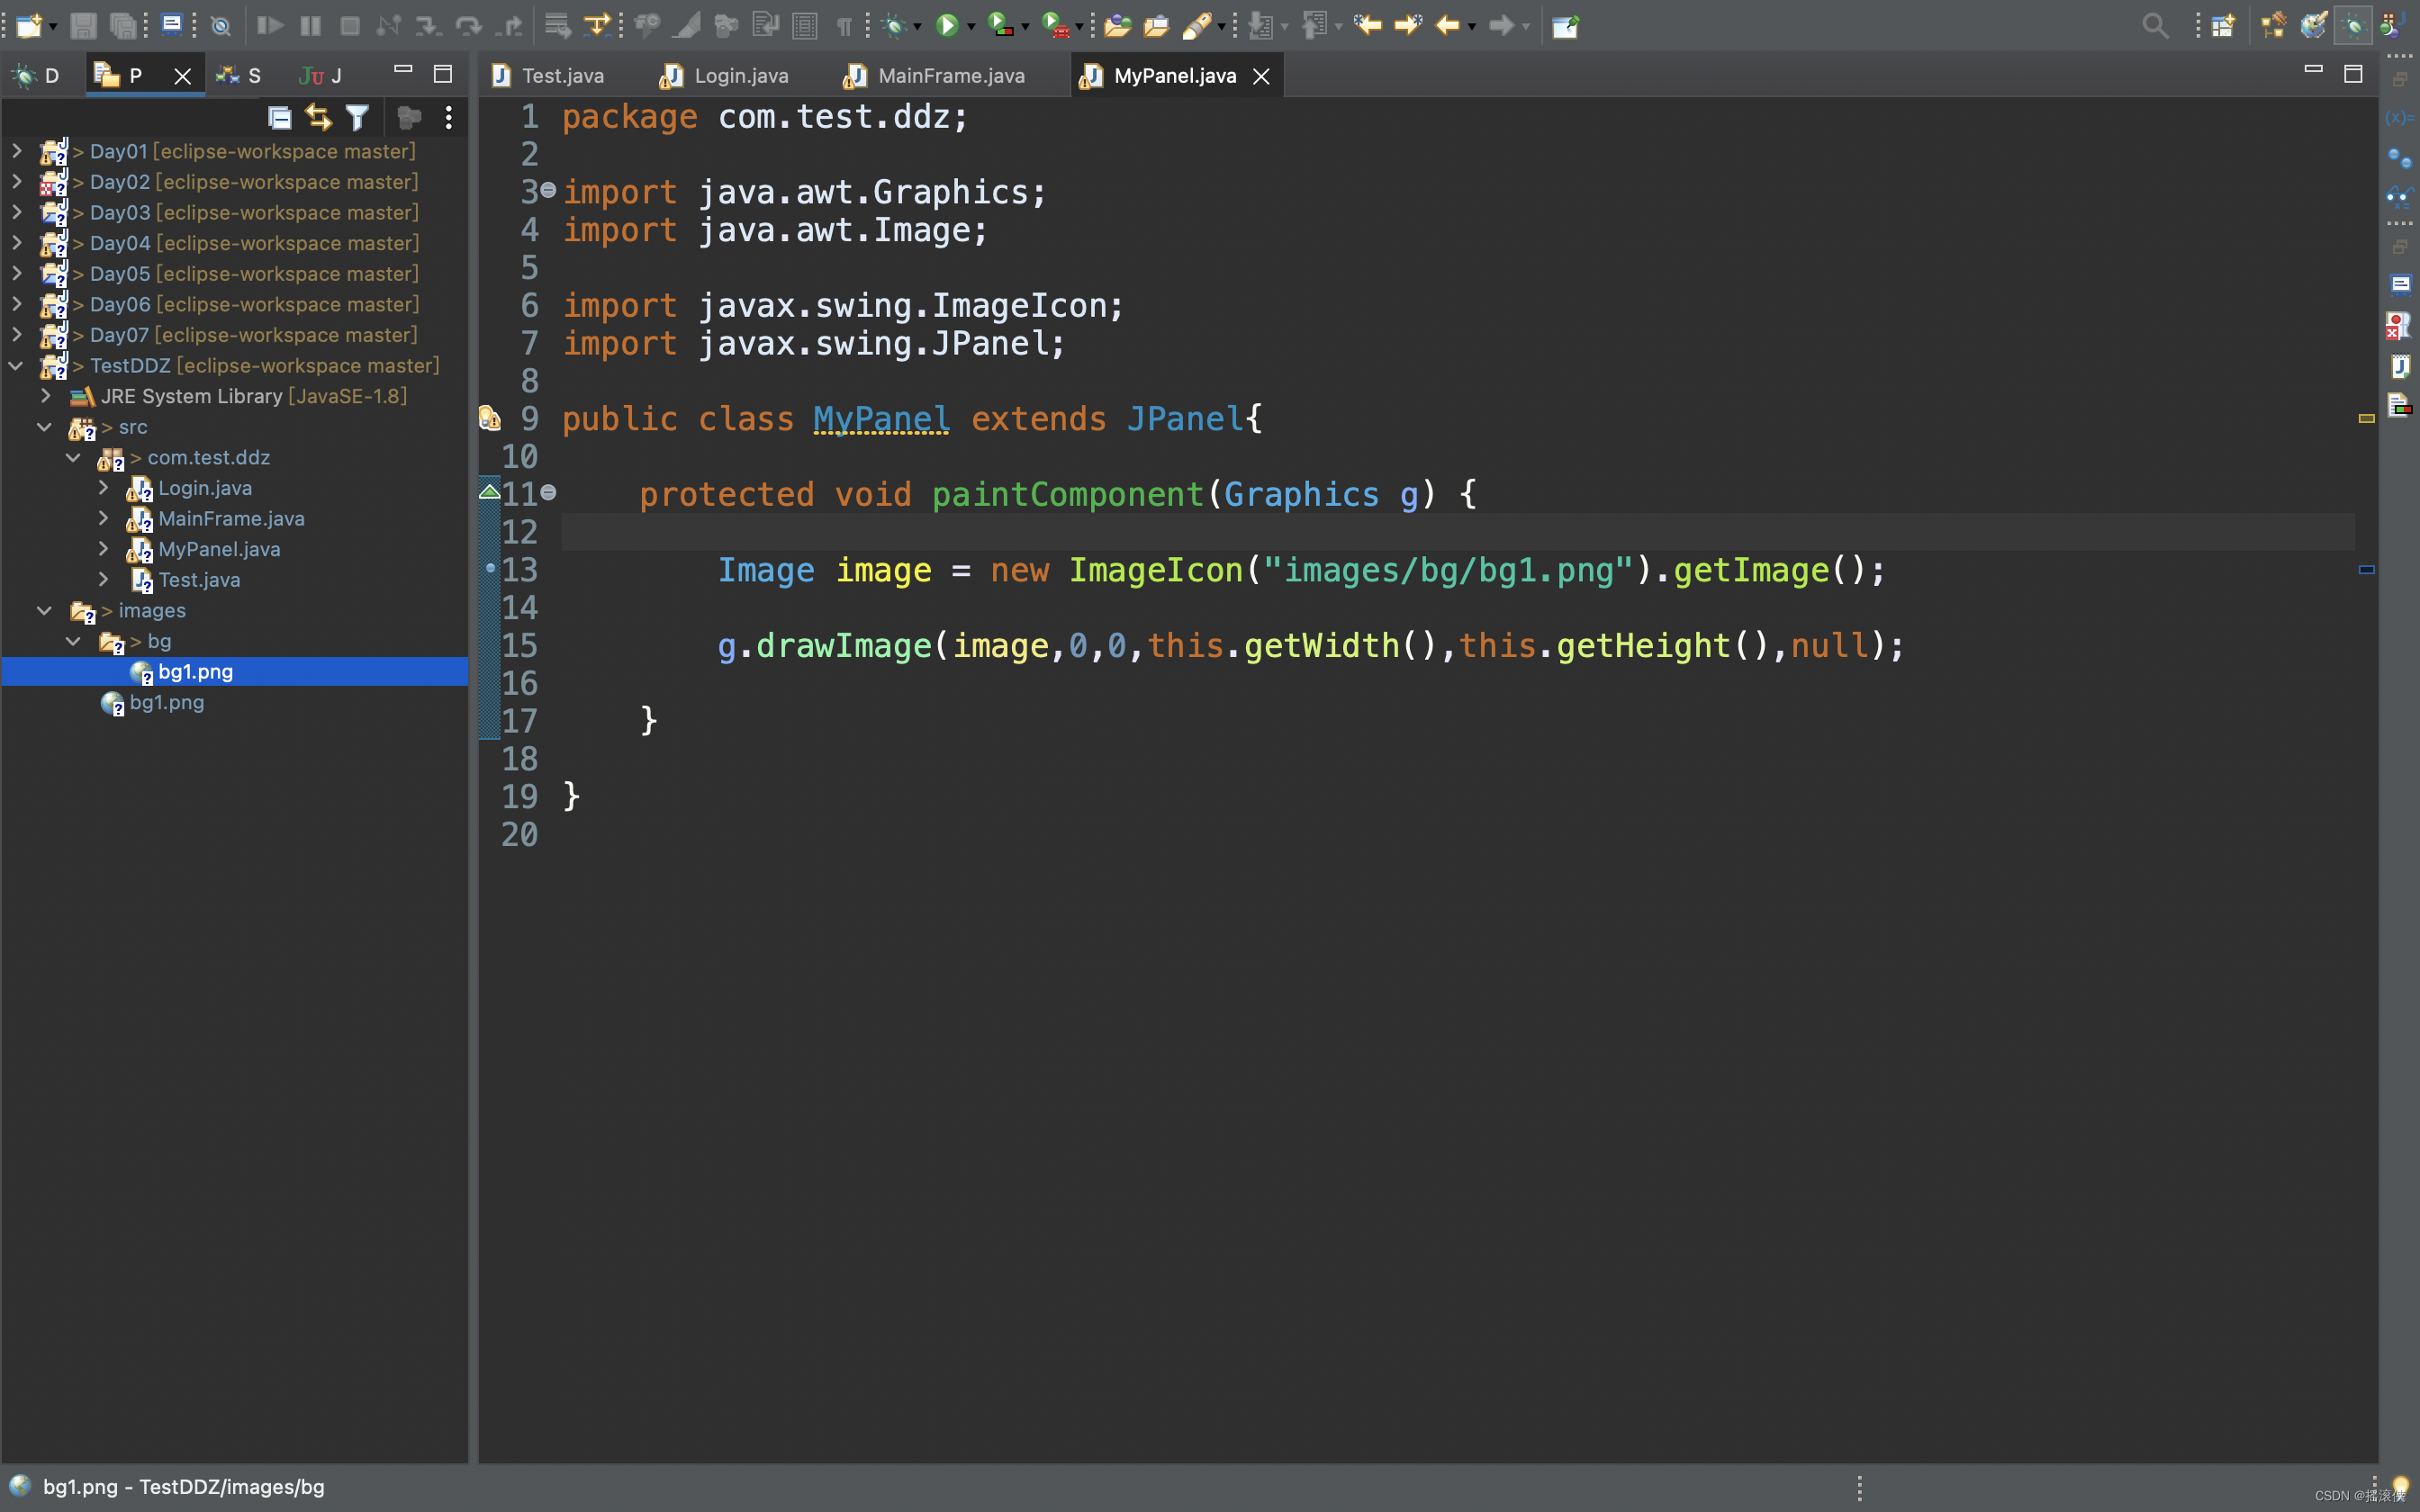The image size is (2420, 1512).
Task: Click the Search magnifier icon
Action: click(x=2155, y=26)
